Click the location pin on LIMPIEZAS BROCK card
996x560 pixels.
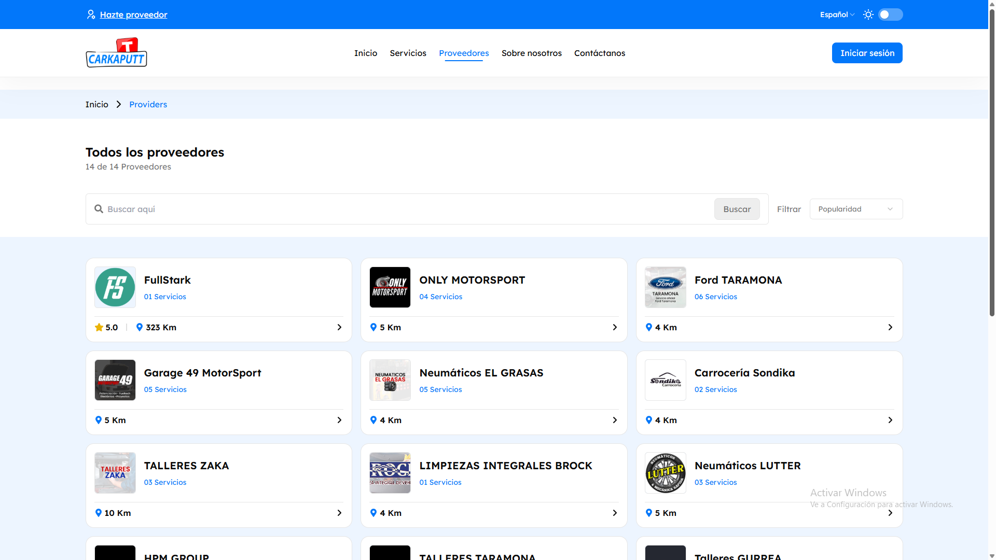[374, 513]
